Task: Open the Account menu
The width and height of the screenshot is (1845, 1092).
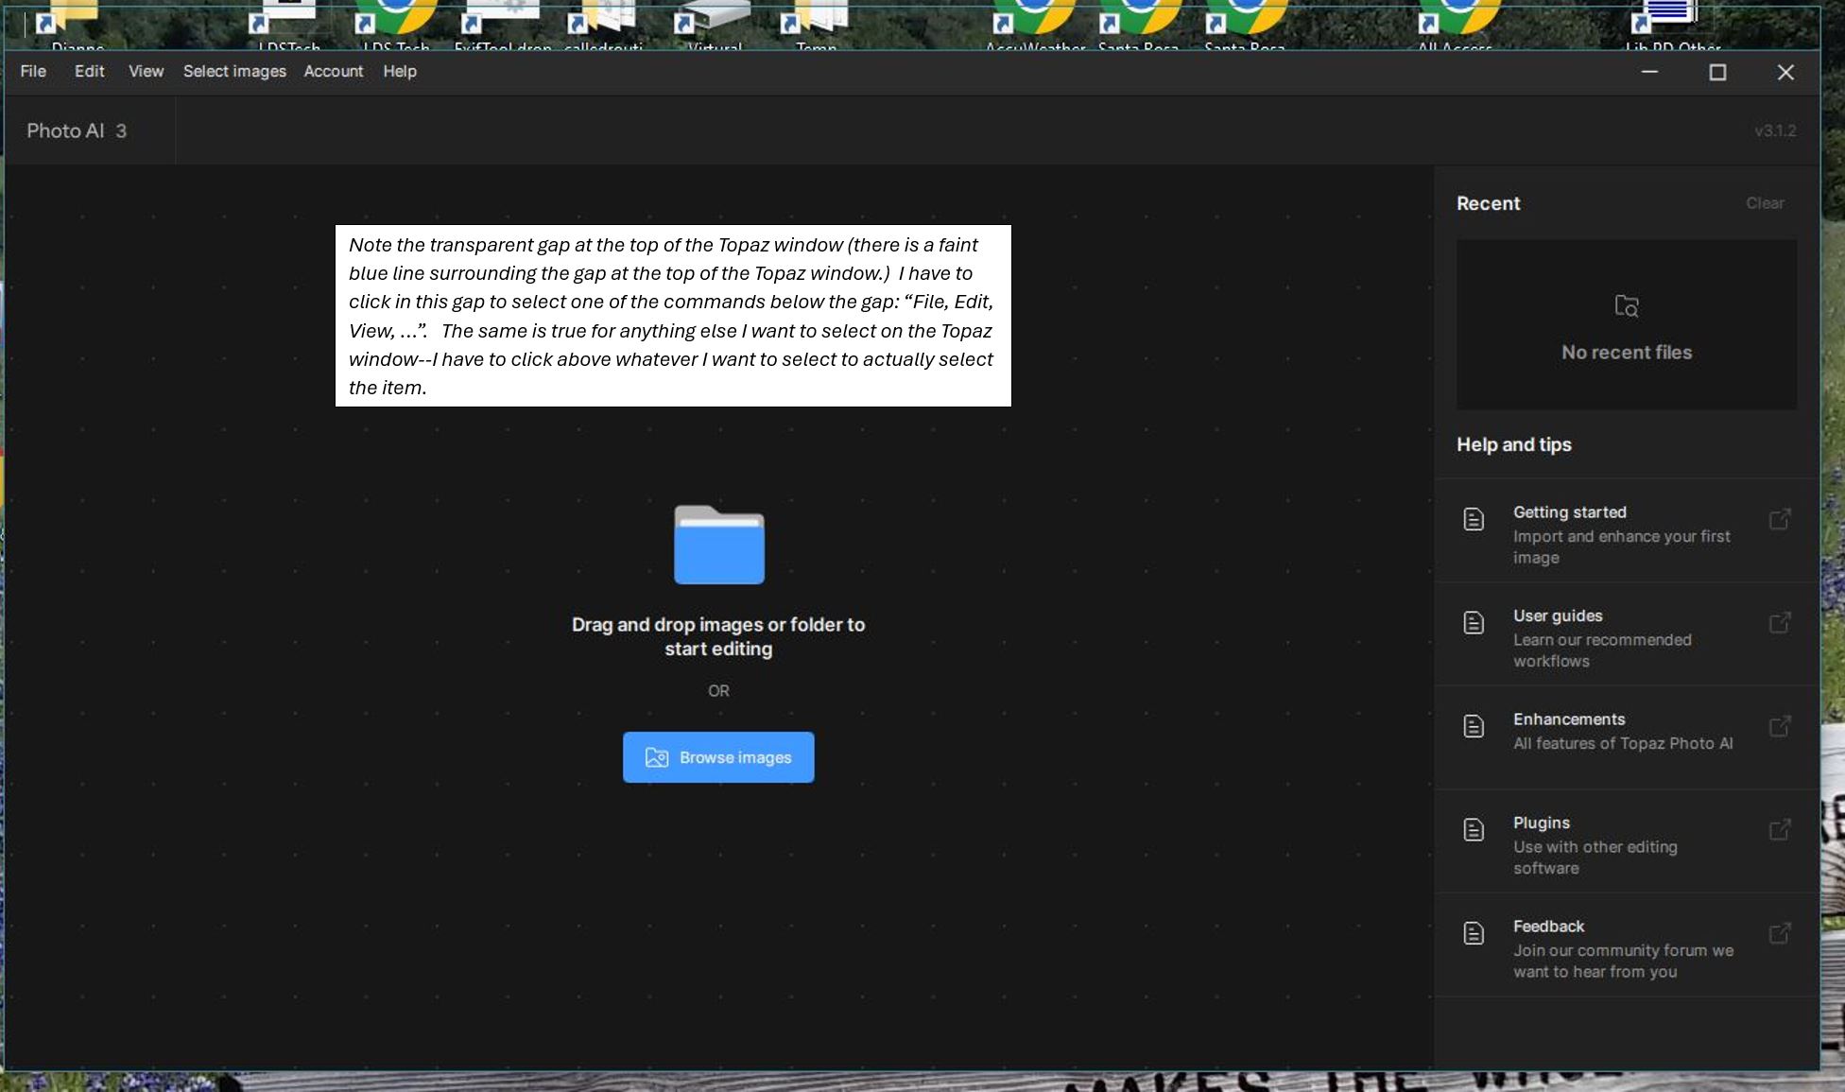Action: click(x=333, y=72)
